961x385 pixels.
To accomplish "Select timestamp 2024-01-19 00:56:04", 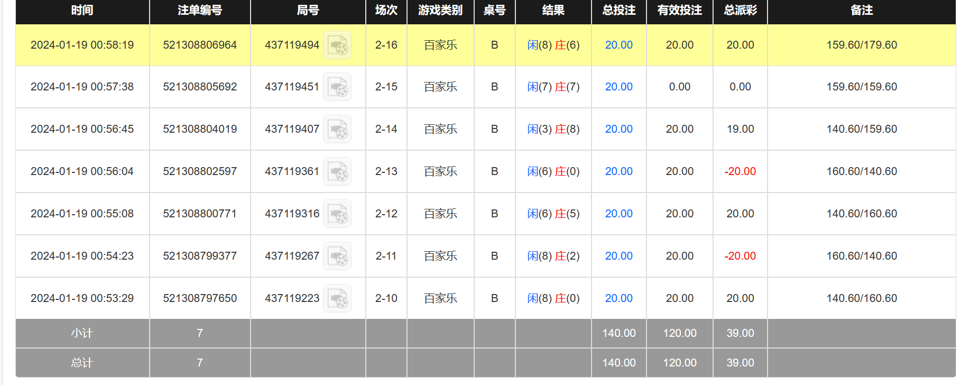I will (82, 171).
